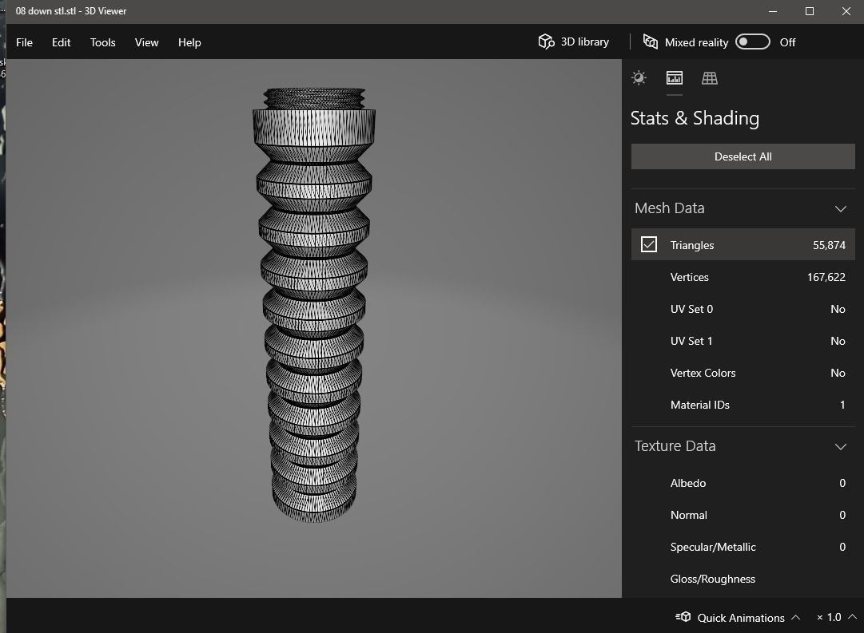Screen dimensions: 864x633
Task: Select the Stats & Shading panel tab icon
Action: pyautogui.click(x=674, y=78)
